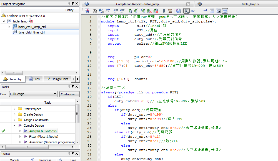Screen dimensions: 278x161
Task: Click the highlighted window-panel icon ending the editor toolbar
Action: 225,11
